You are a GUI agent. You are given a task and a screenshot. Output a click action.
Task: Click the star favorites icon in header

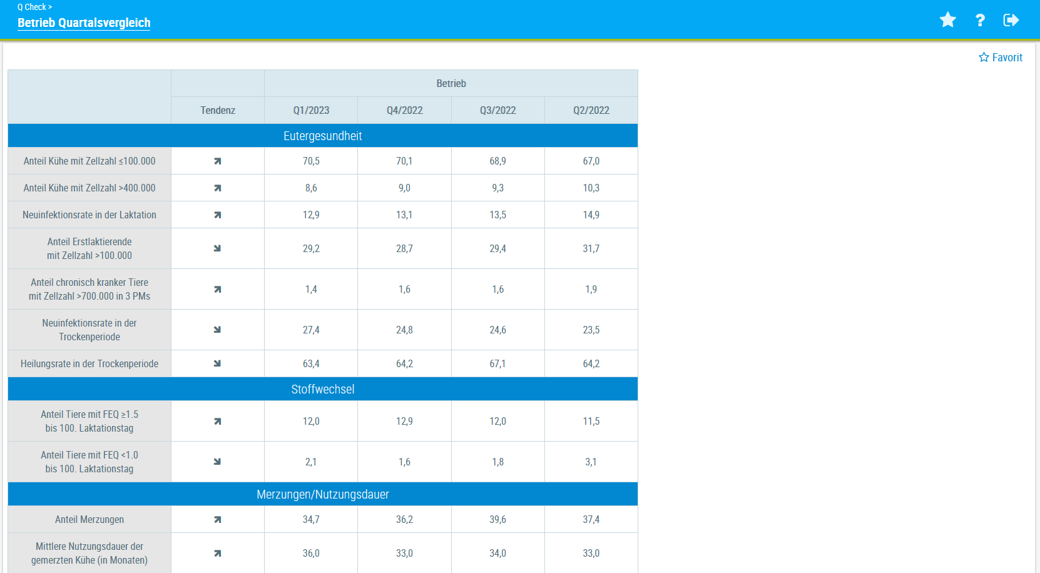point(947,20)
